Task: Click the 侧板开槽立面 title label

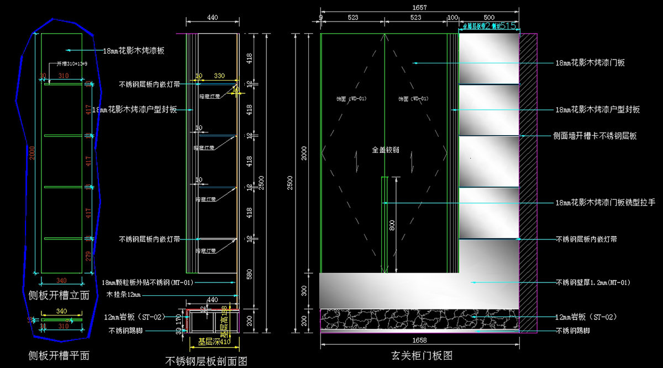Action: point(59,295)
